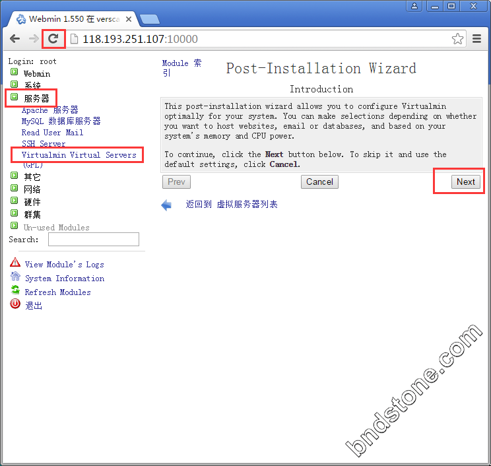
Task: Collapse the 服务器 category
Action: point(14,97)
